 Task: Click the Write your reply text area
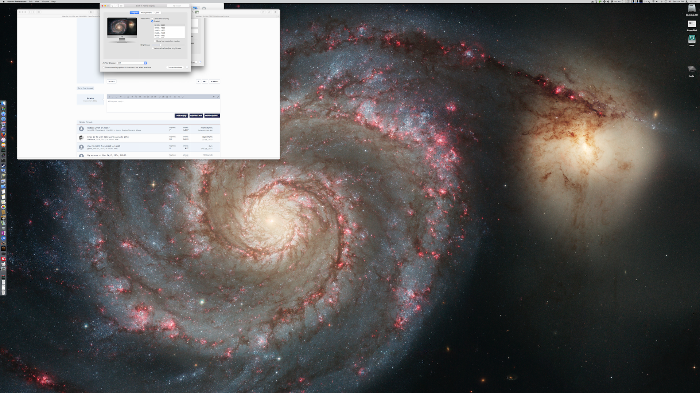tap(163, 106)
